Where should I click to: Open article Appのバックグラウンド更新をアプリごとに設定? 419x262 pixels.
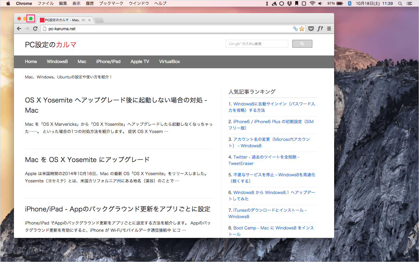(118, 209)
